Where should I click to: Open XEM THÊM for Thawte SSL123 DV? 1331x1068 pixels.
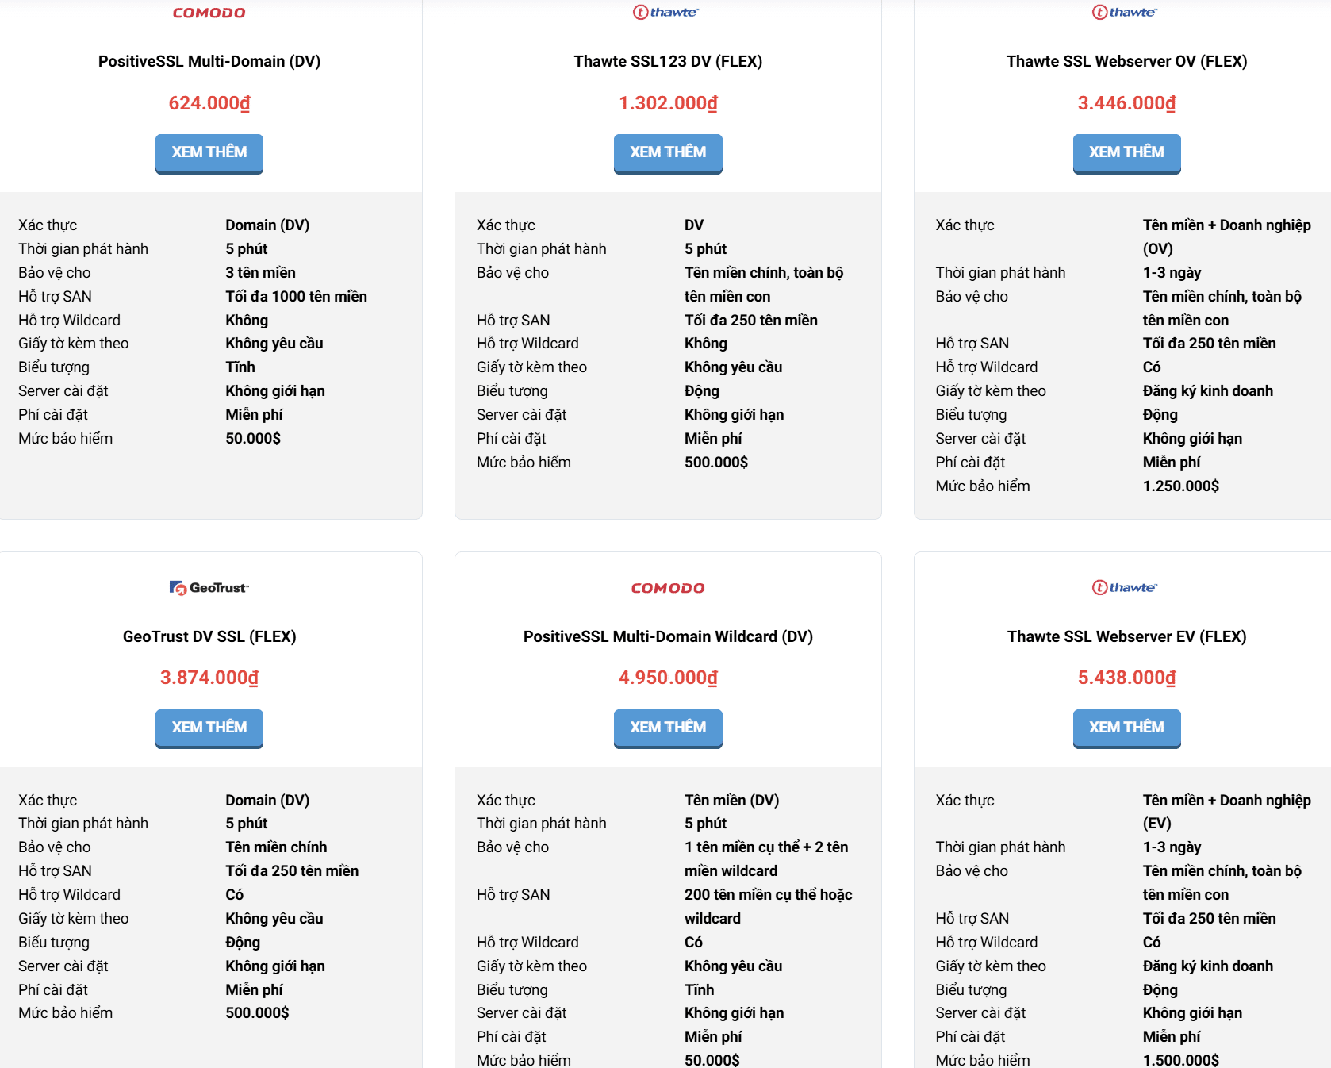point(668,152)
